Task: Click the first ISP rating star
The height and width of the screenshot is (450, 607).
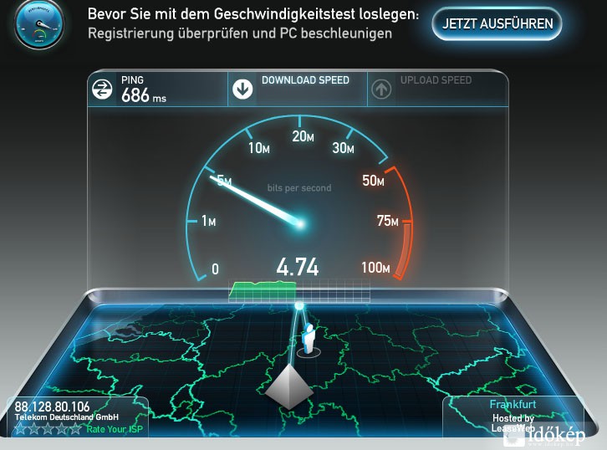Action: coord(20,428)
